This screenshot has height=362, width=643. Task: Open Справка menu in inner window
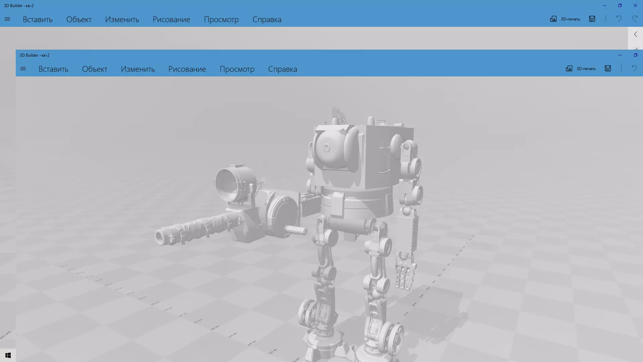[x=283, y=69]
